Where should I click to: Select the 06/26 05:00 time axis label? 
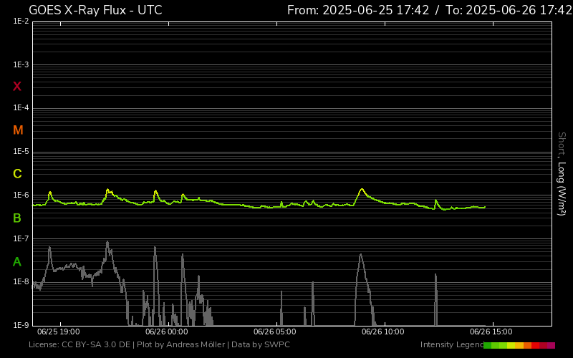pyautogui.click(x=275, y=332)
